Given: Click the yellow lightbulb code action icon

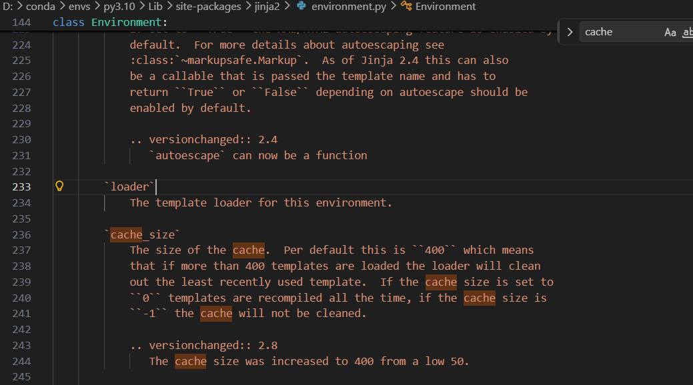Looking at the screenshot, I should pyautogui.click(x=59, y=187).
